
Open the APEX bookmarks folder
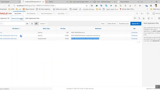(11, 9)
